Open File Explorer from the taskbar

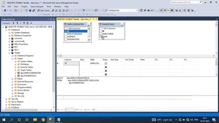point(35,120)
